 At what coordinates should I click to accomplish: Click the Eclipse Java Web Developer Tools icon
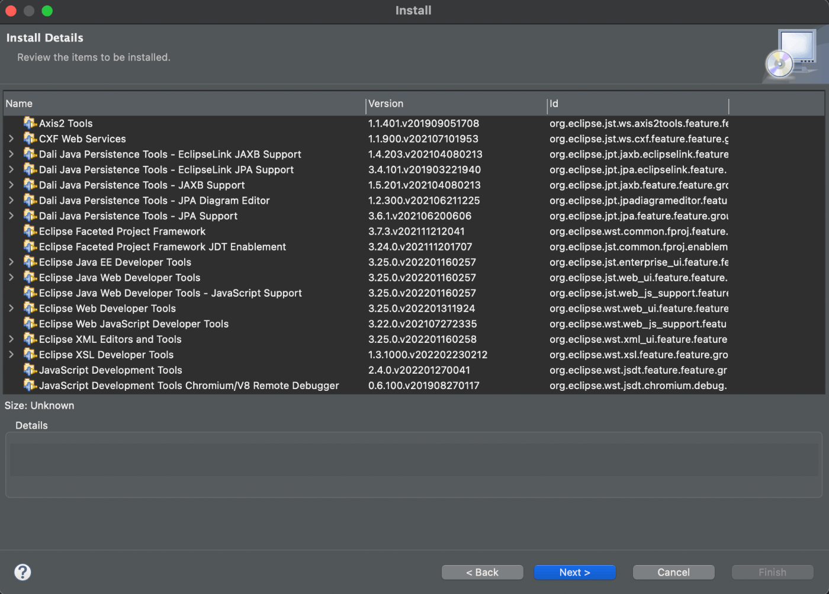click(30, 277)
